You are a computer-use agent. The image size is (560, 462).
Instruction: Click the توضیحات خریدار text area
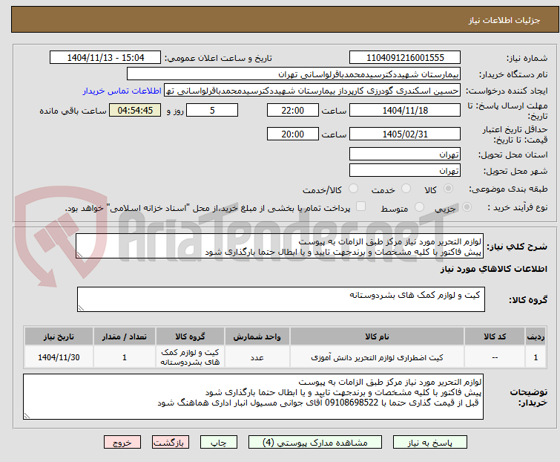pos(253,397)
